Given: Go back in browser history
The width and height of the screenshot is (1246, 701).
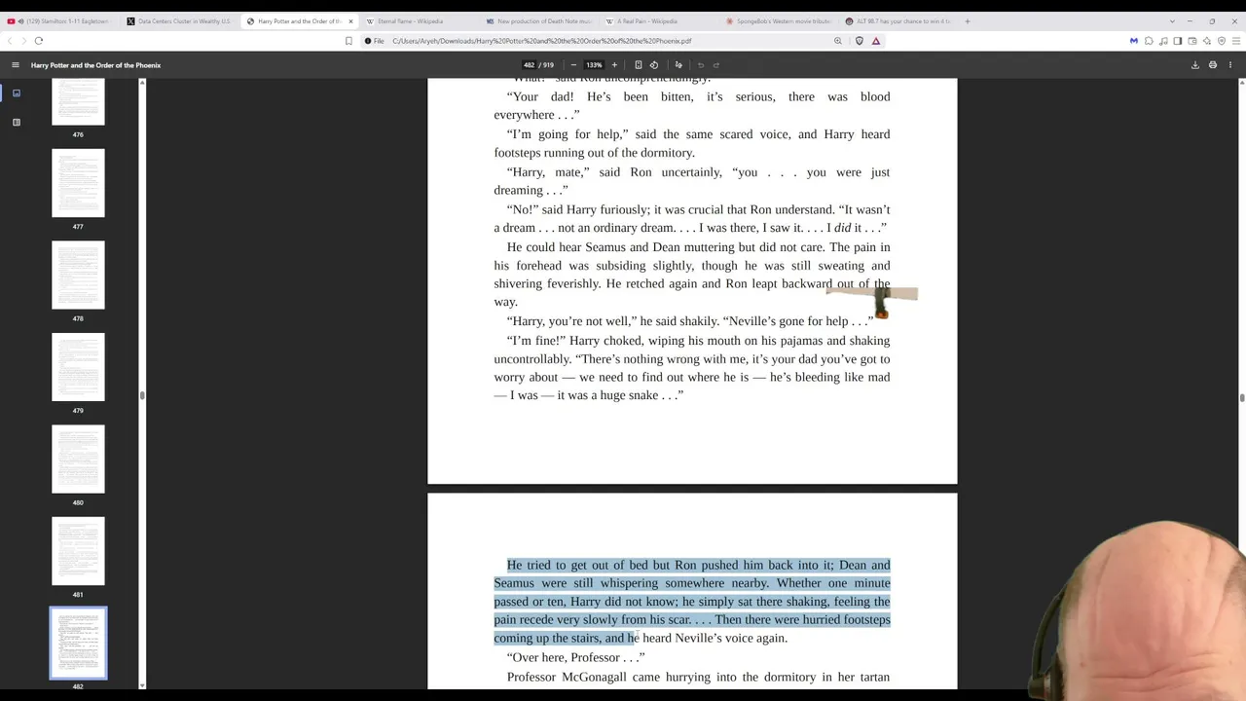Looking at the screenshot, I should pos(10,41).
